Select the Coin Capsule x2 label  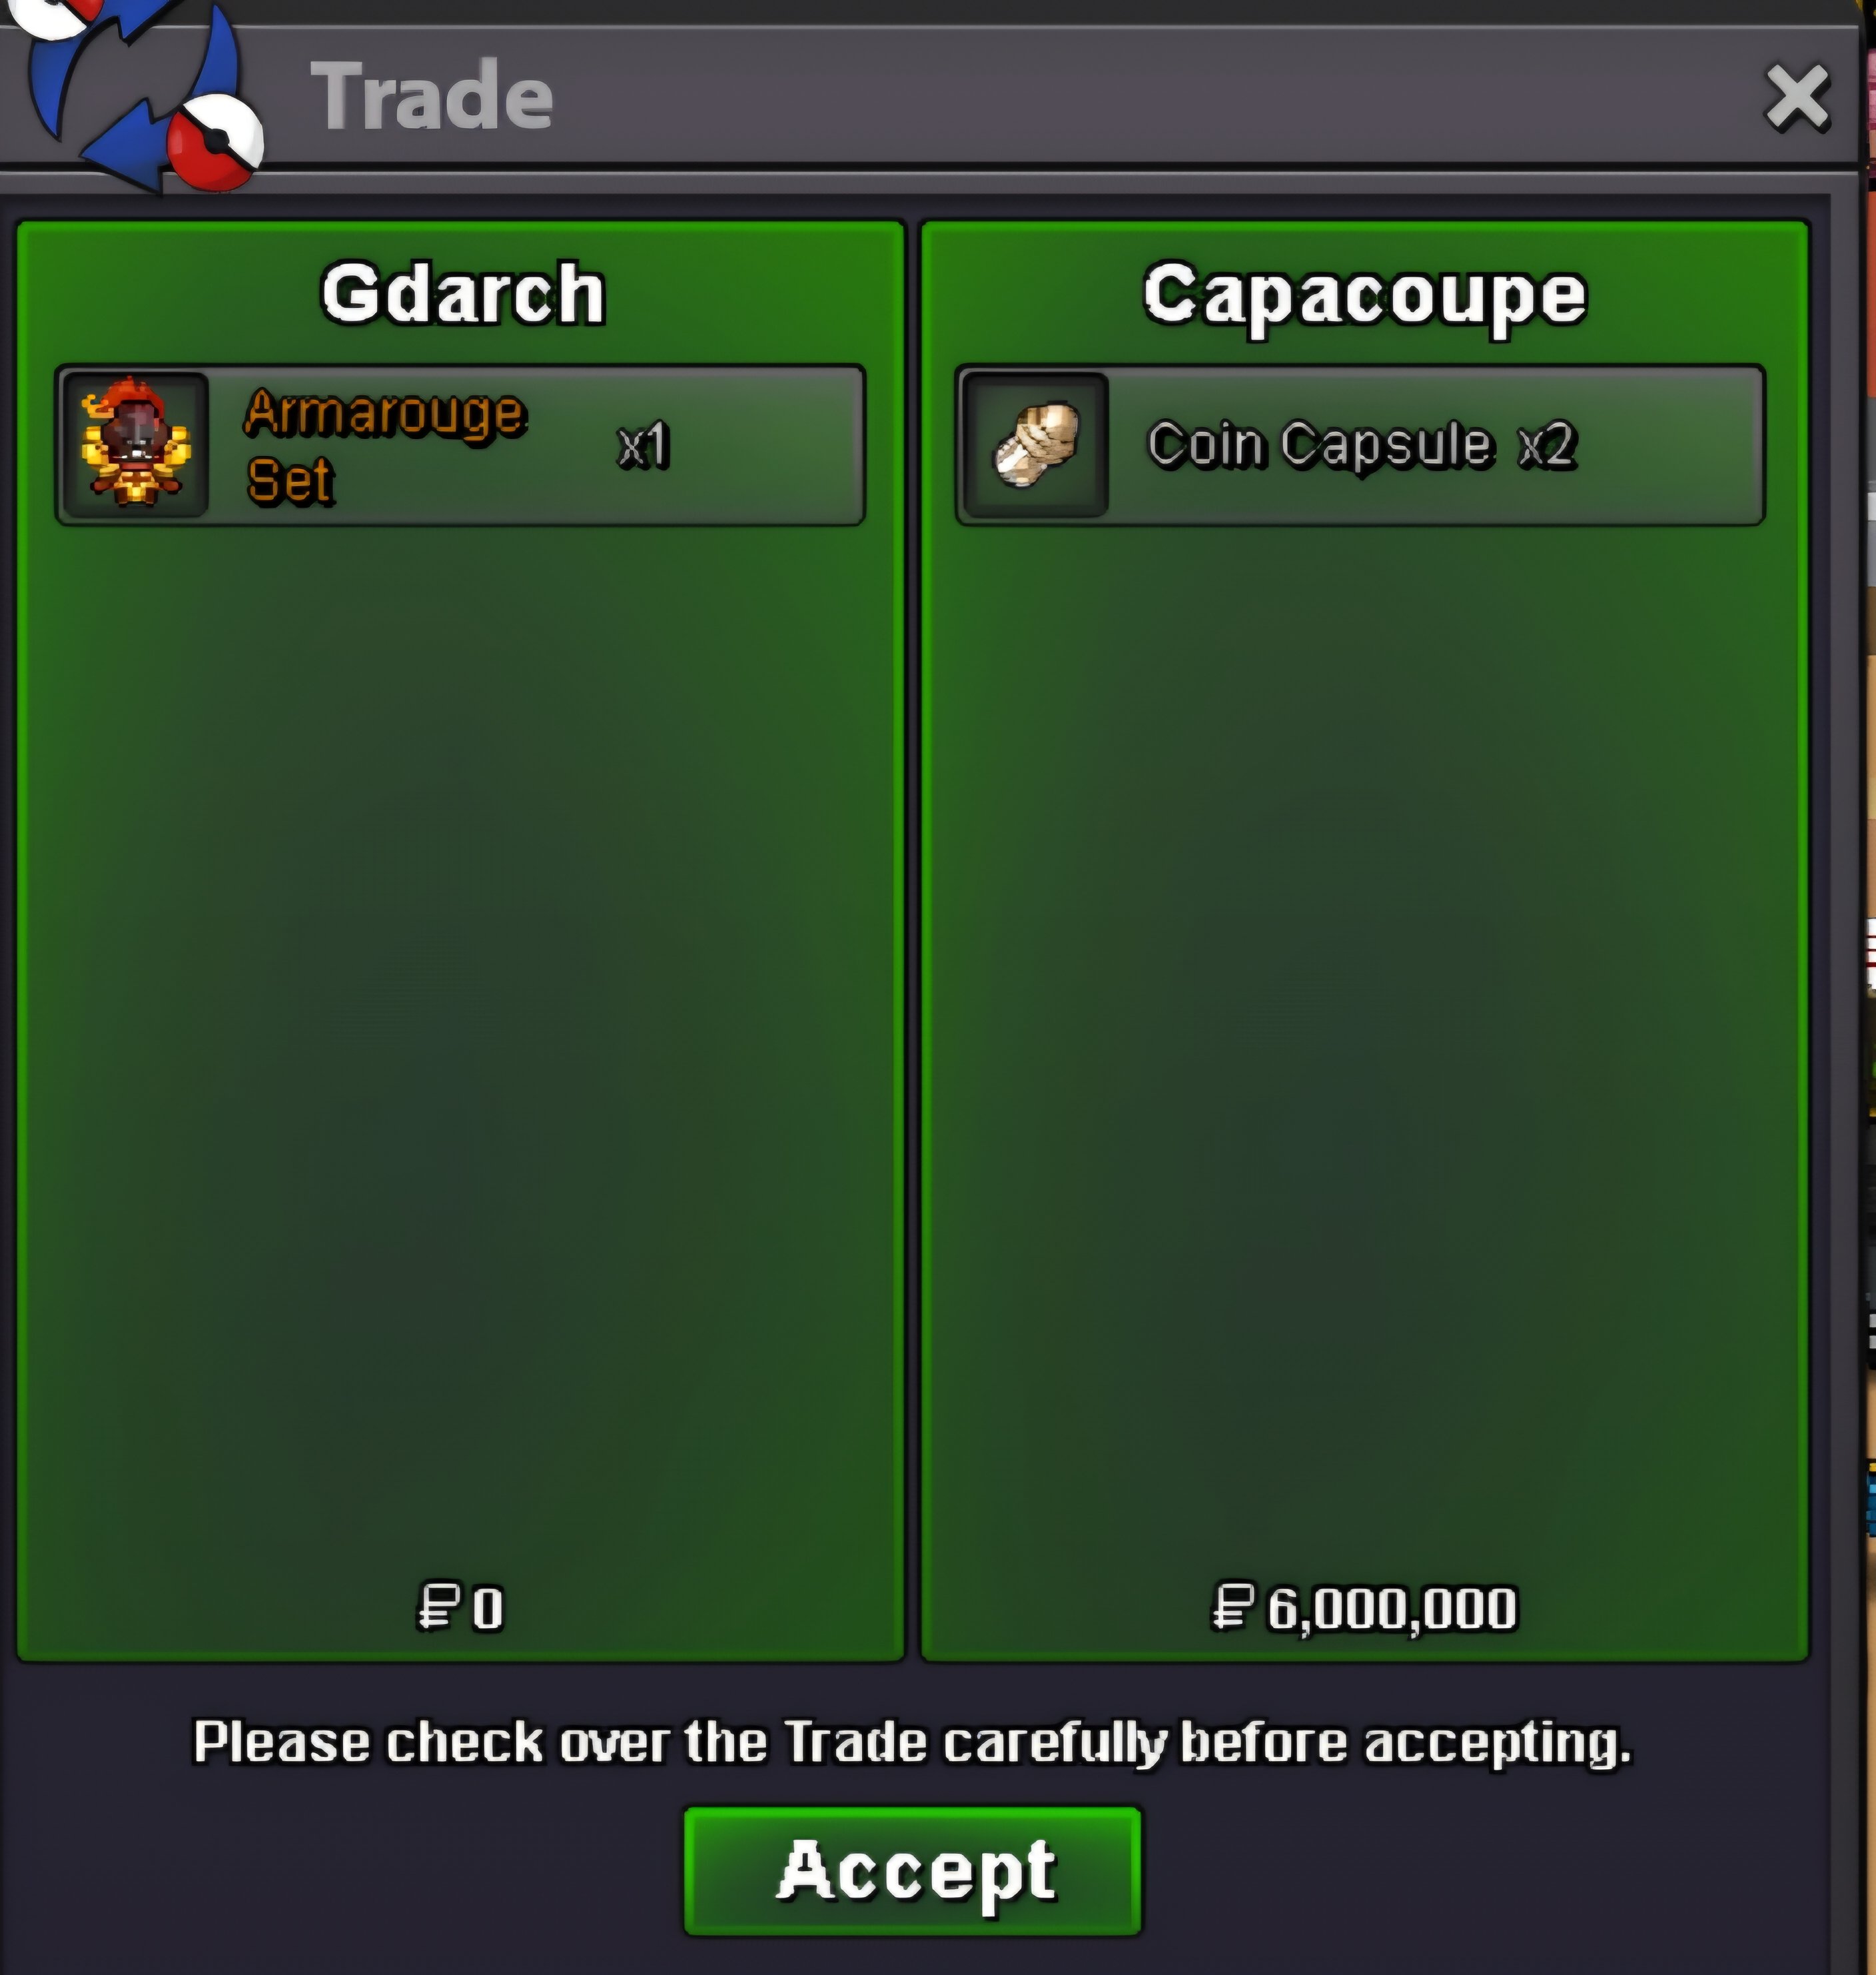1361,445
